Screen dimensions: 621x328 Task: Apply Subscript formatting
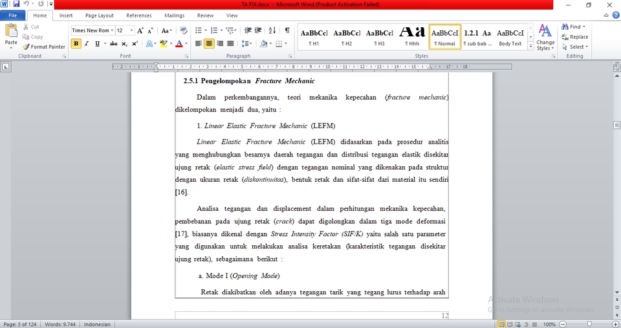point(124,43)
